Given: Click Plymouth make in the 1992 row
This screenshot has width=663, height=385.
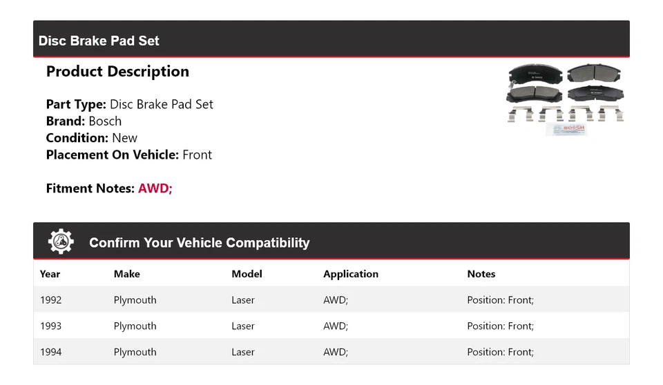Looking at the screenshot, I should point(135,300).
